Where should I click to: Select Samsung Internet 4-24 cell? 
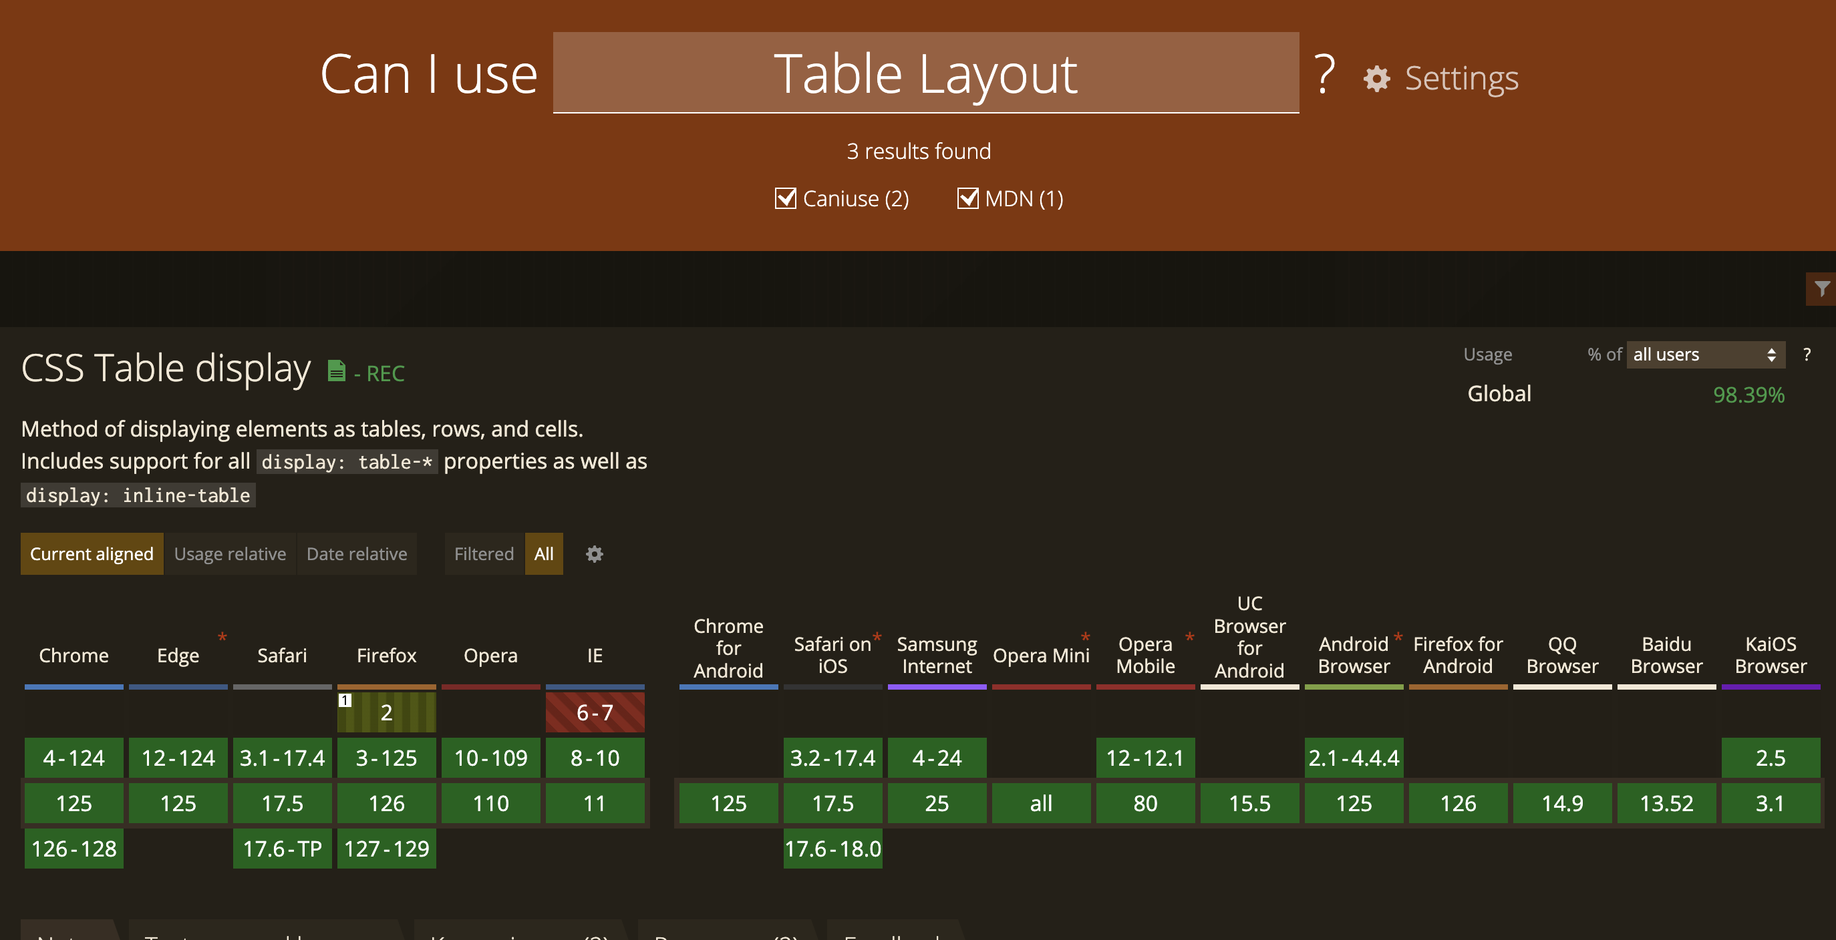(937, 758)
